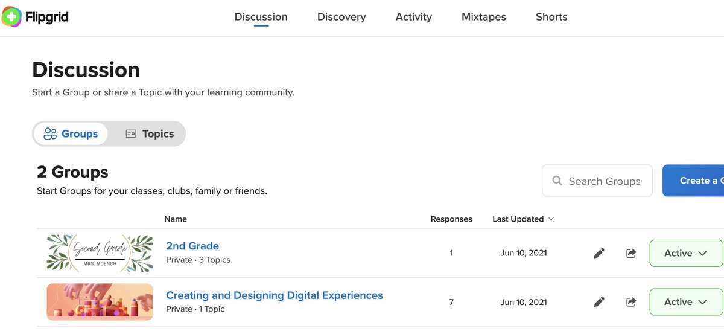
Task: Click the Second Grade Mrs. Moench thumbnail
Action: click(100, 253)
